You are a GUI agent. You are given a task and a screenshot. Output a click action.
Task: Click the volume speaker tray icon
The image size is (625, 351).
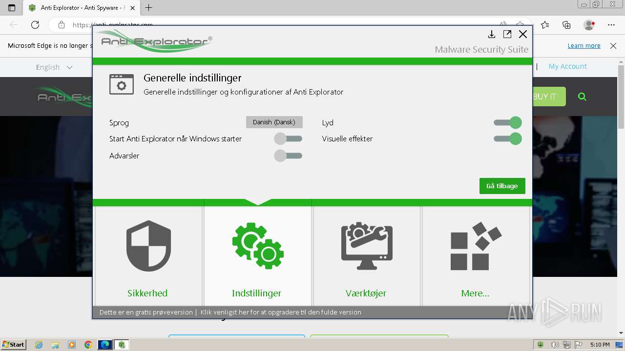coord(555,345)
